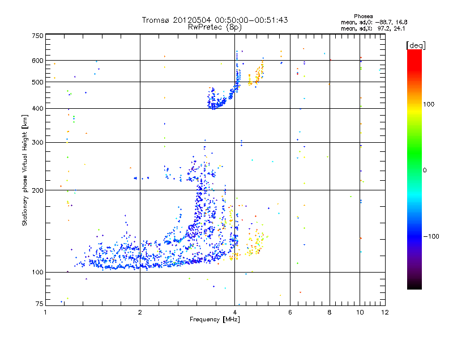Viewport: 453px width, 340px height.
Task: Click y-axis tick label '75'
Action: tap(40, 303)
